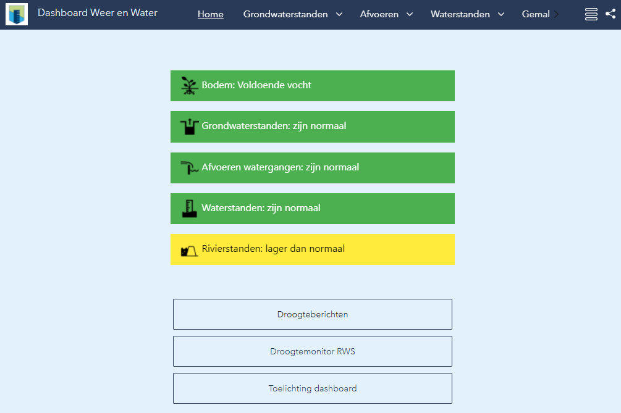Open the Gemal menu item
The height and width of the screenshot is (413, 621).
click(x=535, y=14)
